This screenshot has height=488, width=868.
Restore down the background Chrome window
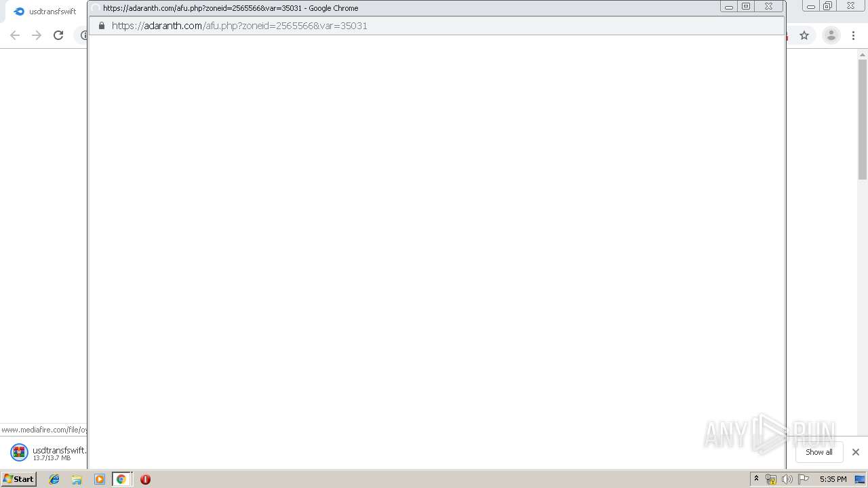pos(828,6)
